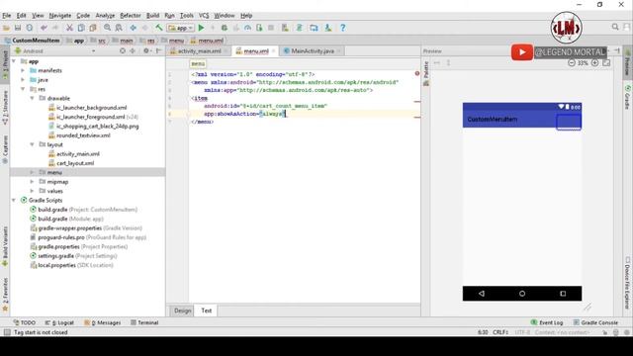Viewport: 633px width, 356px height.
Task: Click the Debug bug icon
Action: [x=225, y=28]
